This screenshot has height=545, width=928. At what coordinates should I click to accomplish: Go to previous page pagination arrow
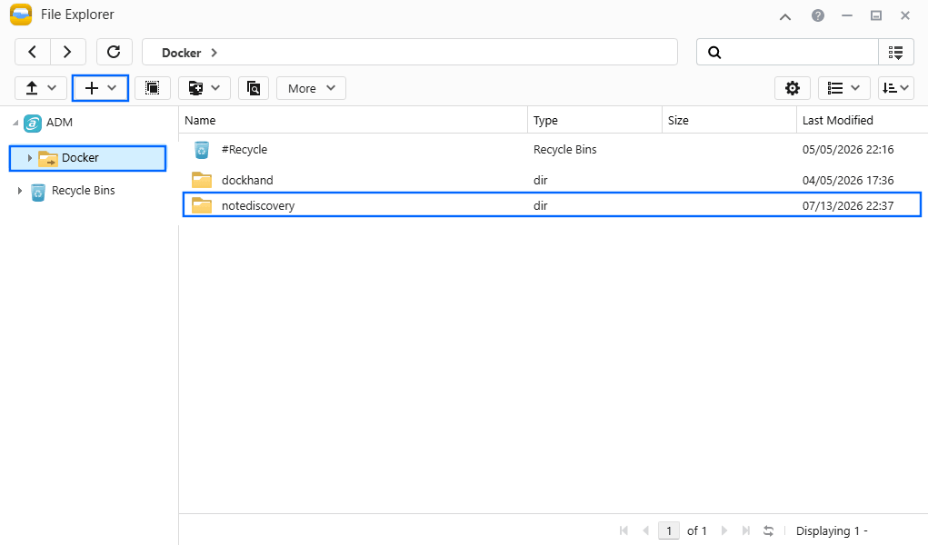(x=645, y=530)
